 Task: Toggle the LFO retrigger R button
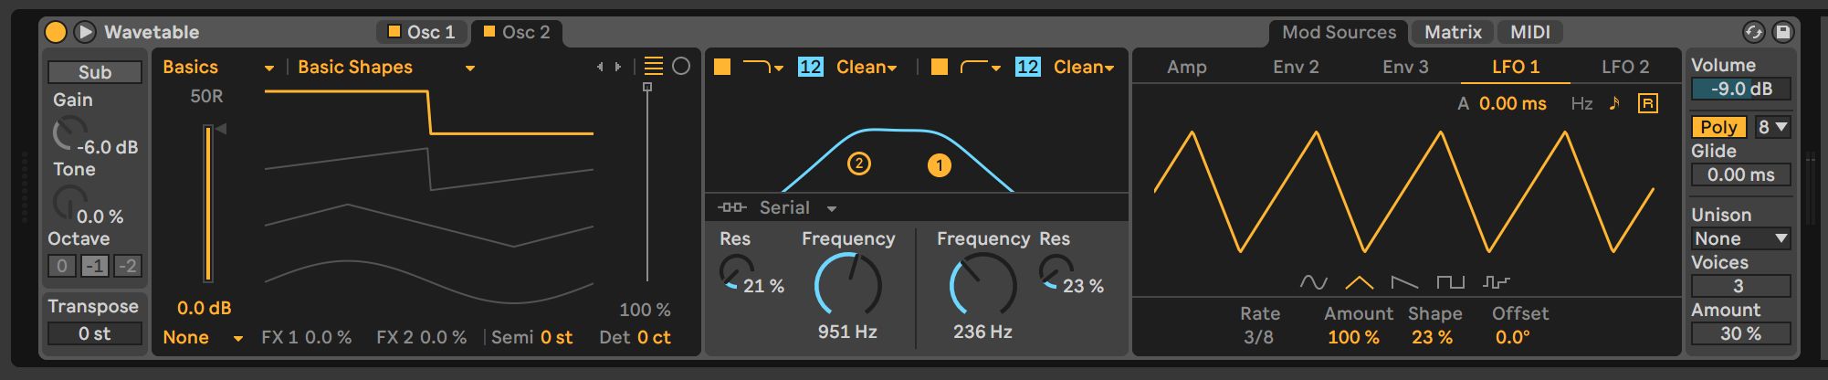click(1648, 103)
